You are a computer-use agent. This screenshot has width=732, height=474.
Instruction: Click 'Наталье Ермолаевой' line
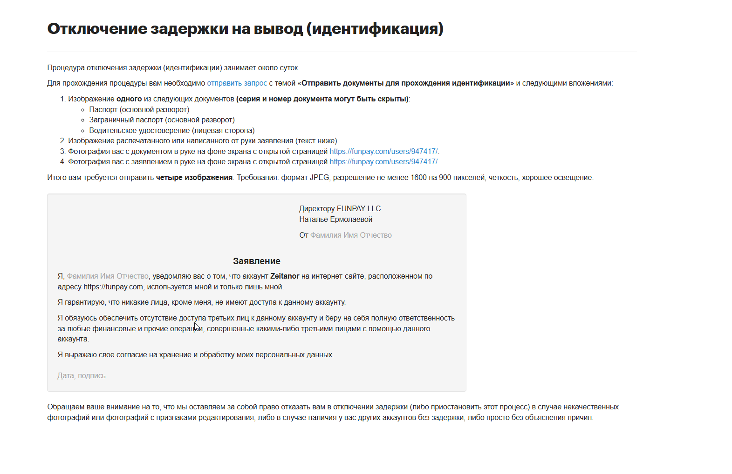pos(336,220)
